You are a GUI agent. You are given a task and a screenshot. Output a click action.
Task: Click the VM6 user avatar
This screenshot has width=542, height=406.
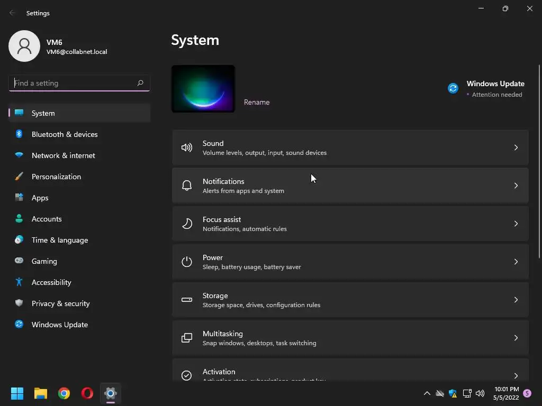[24, 46]
